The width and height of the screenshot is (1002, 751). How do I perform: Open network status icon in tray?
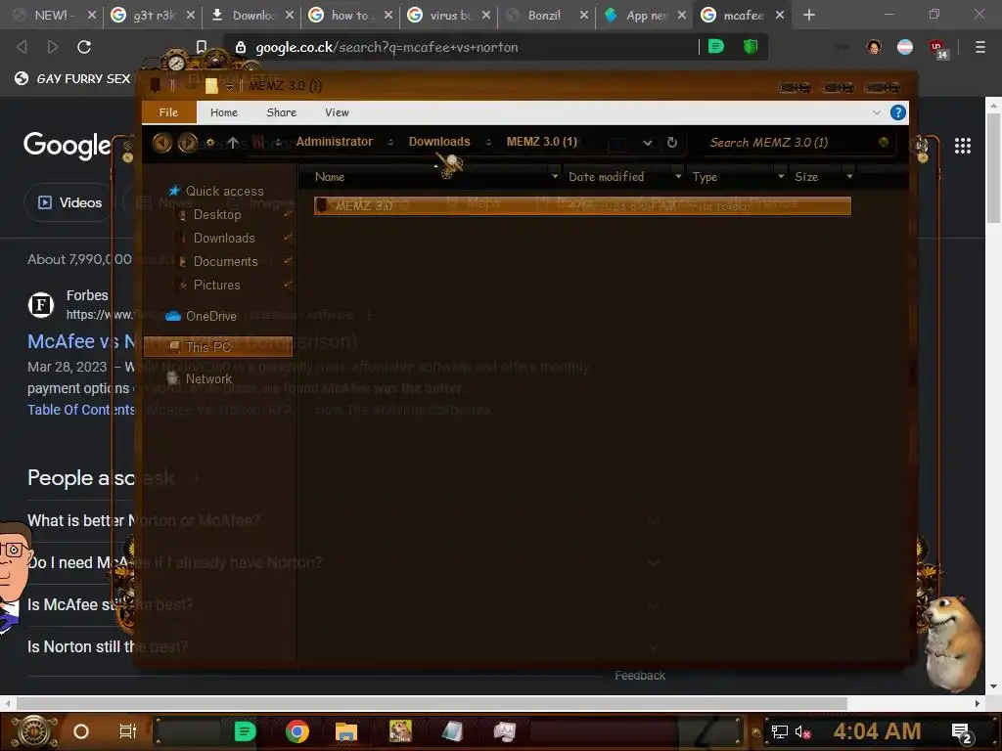(779, 732)
